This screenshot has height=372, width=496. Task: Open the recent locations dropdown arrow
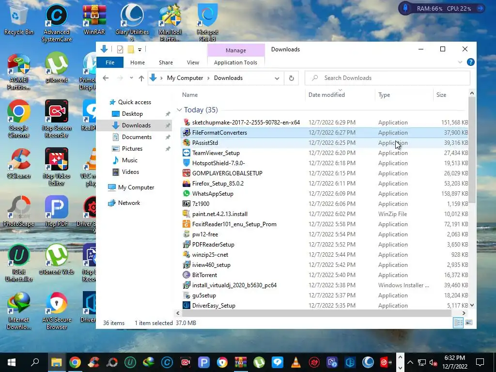click(131, 78)
